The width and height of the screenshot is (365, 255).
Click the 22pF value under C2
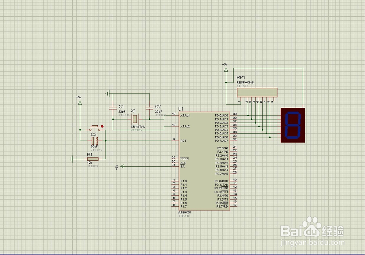point(158,112)
